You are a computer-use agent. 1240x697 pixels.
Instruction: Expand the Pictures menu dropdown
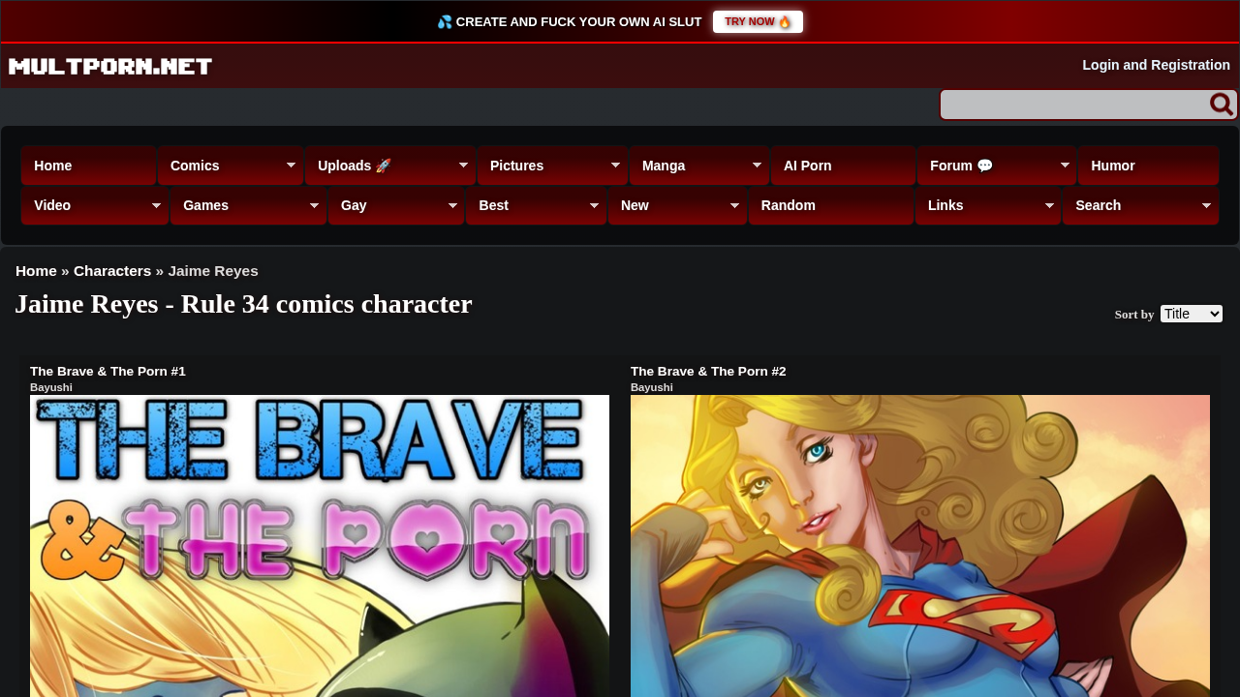[x=552, y=166]
